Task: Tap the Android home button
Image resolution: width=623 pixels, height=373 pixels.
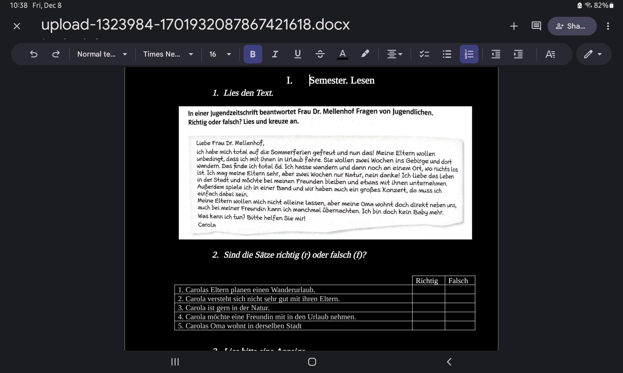Action: 312,362
